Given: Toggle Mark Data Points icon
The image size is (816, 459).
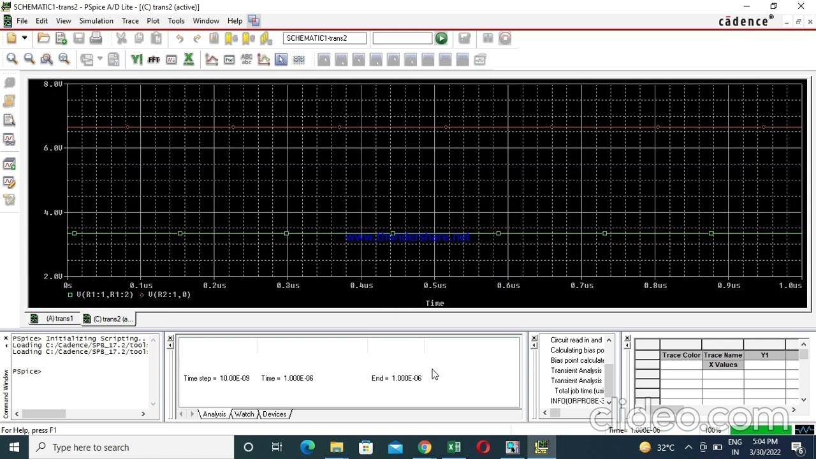Looking at the screenshot, I should pos(264,59).
